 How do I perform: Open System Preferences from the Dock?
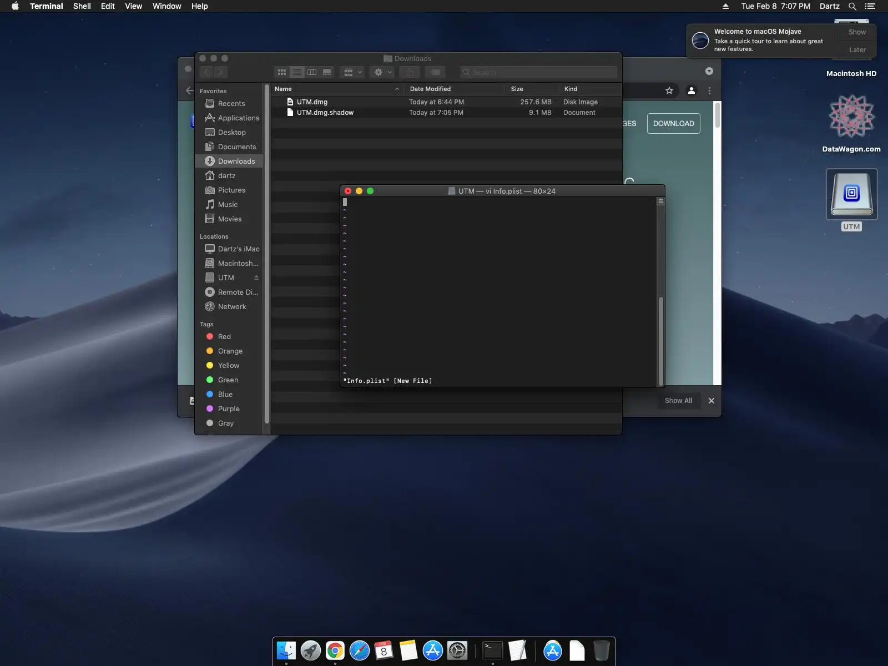pyautogui.click(x=457, y=650)
